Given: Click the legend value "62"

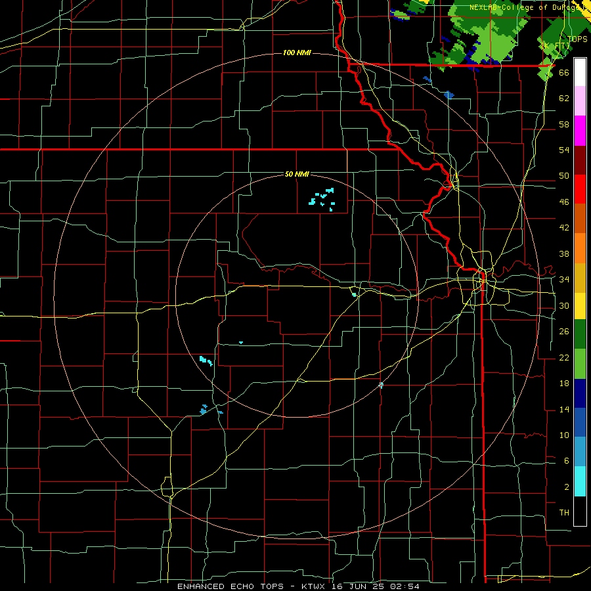Looking at the screenshot, I should tap(564, 98).
